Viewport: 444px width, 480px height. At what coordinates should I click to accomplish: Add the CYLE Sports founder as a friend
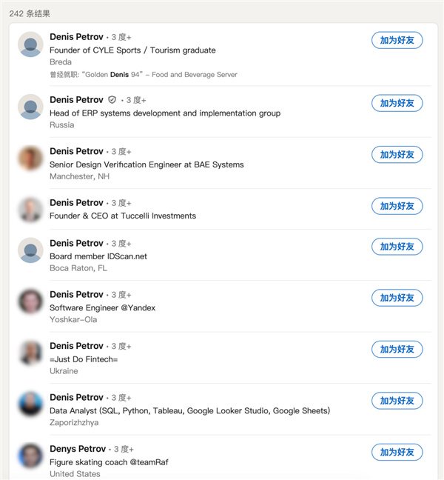[397, 41]
